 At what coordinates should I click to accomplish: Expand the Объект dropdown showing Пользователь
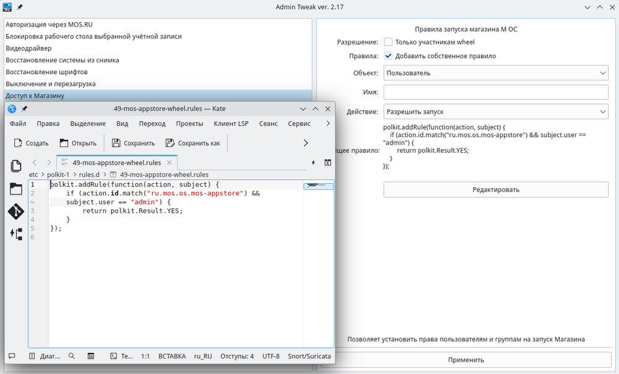[496, 73]
